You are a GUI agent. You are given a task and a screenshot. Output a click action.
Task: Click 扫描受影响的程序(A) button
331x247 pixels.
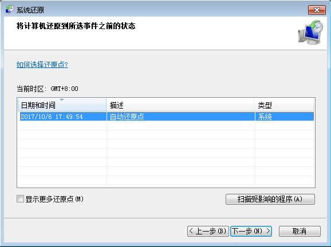point(270,199)
